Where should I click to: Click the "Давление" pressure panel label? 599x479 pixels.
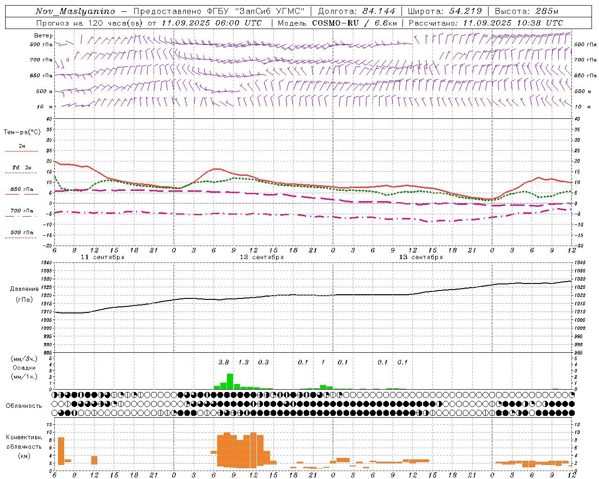(x=24, y=289)
